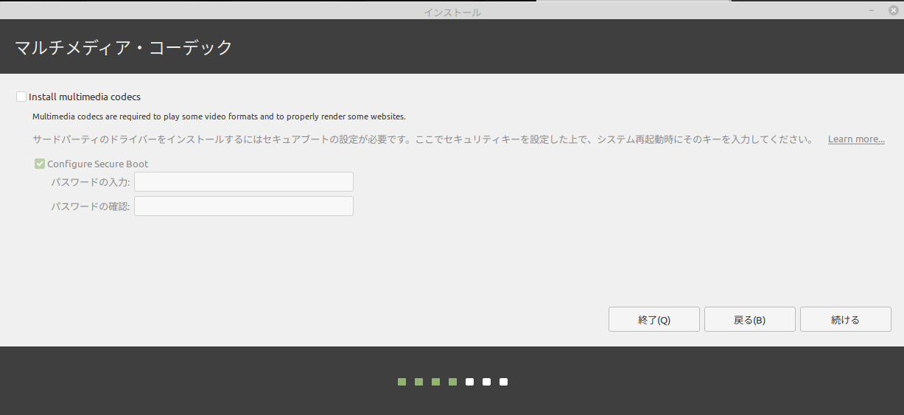Close the インストール installer window
Viewport: 904px width, 415px height.
tap(894, 11)
